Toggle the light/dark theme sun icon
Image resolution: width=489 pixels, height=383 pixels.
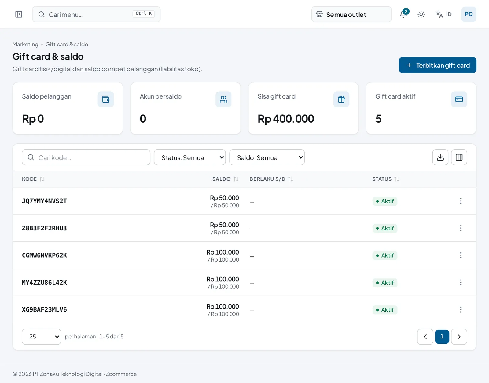[x=421, y=14]
